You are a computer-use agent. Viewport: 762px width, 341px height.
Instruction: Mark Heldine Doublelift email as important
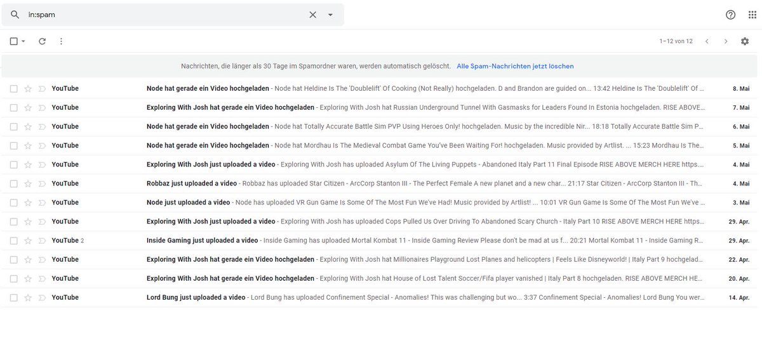point(42,88)
